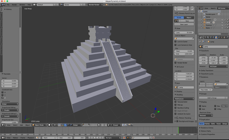Open the Object Mode dropdown
The image size is (229, 140).
tap(39, 125)
